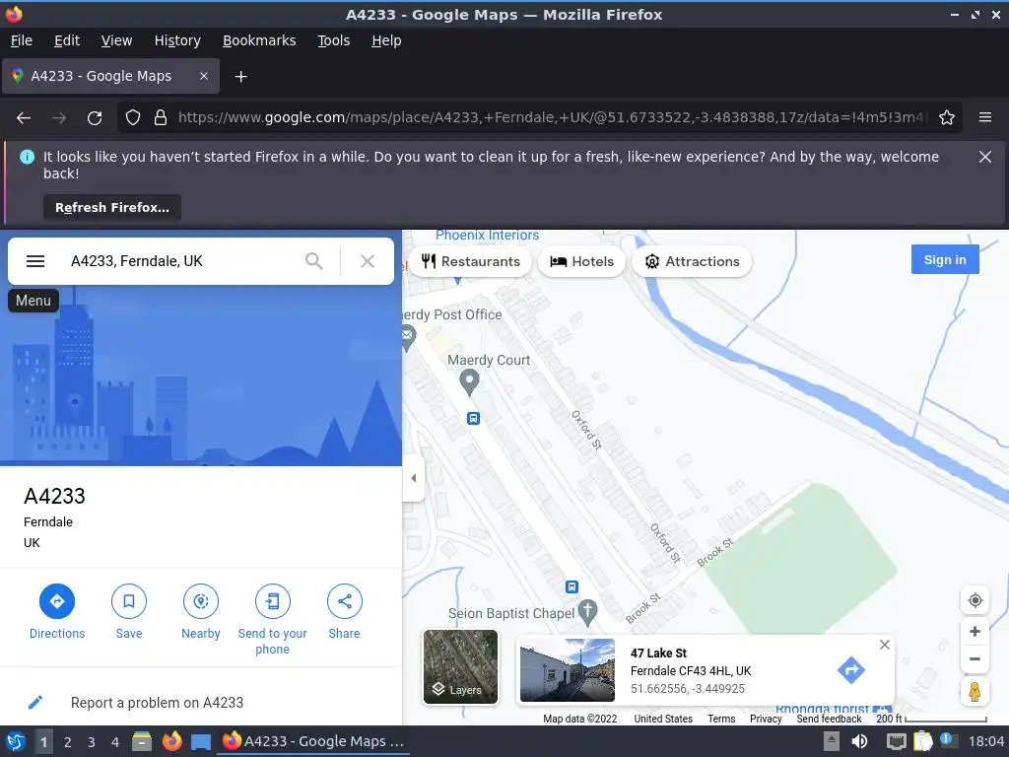Click the Maerdy Post Office marker
This screenshot has width=1009, height=757.
[407, 336]
